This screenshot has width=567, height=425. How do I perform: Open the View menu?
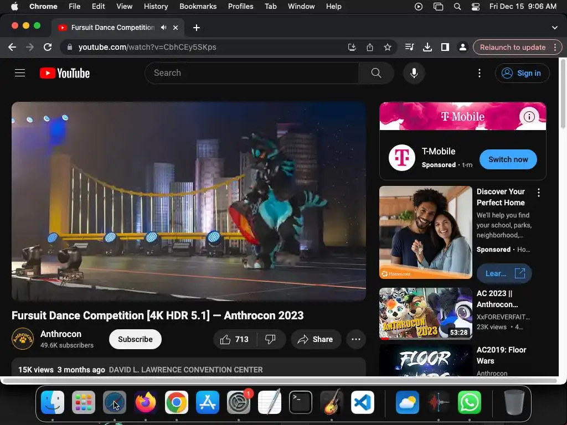125,7
